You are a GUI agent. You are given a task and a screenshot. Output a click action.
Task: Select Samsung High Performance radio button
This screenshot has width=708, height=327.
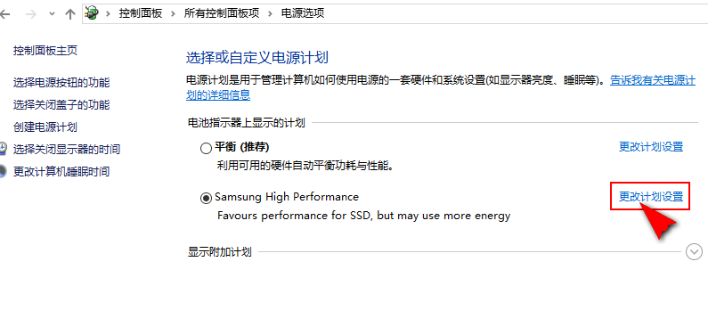[x=206, y=198]
